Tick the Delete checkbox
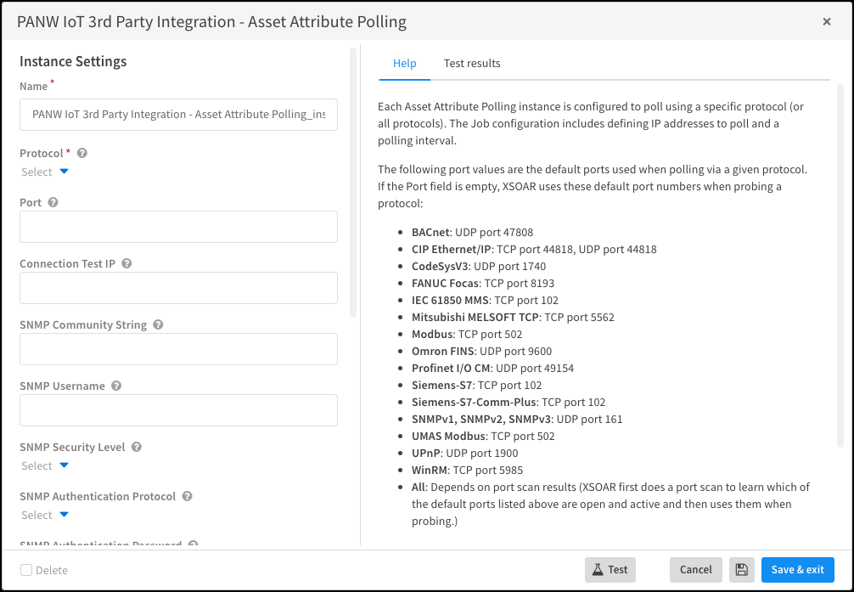The image size is (854, 592). [27, 571]
